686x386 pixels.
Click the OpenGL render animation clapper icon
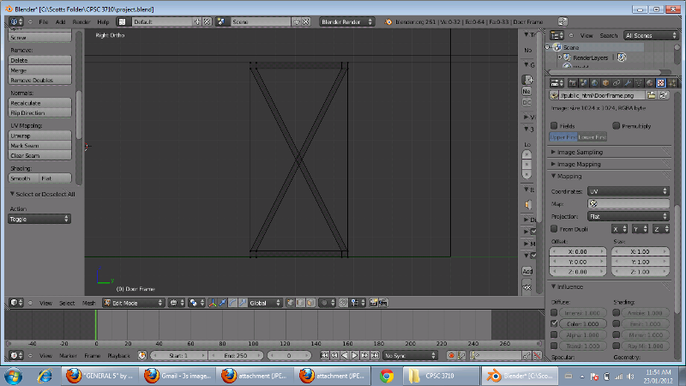coord(383,303)
